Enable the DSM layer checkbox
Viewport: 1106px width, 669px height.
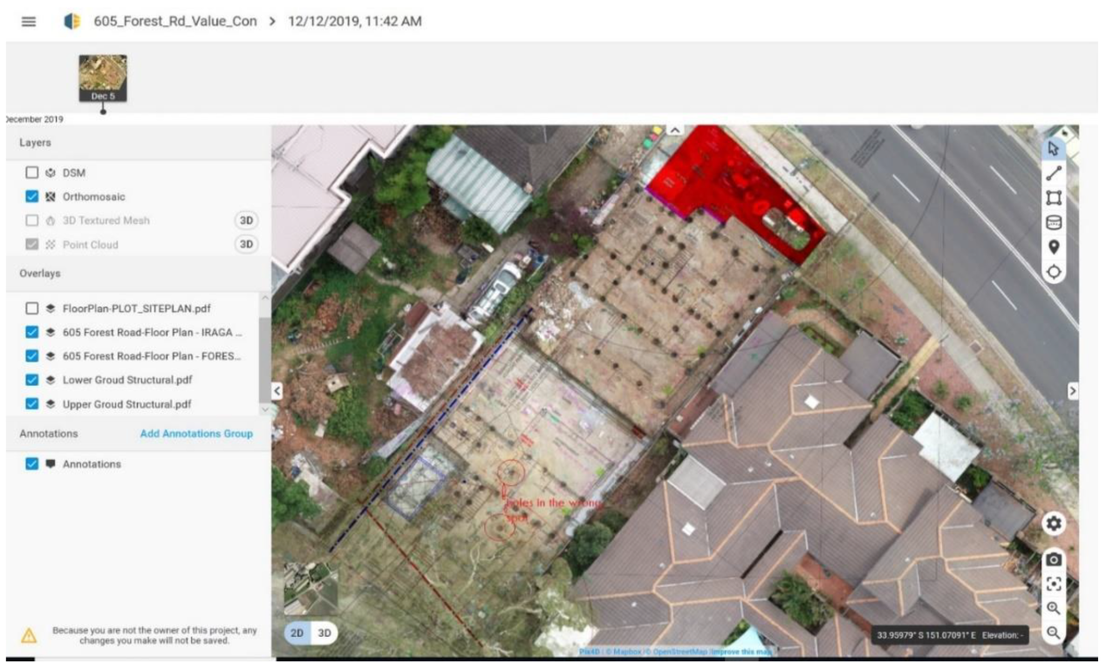pyautogui.click(x=32, y=173)
